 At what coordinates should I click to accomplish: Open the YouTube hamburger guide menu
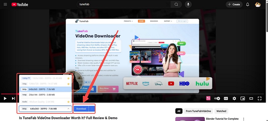coord(5,4)
